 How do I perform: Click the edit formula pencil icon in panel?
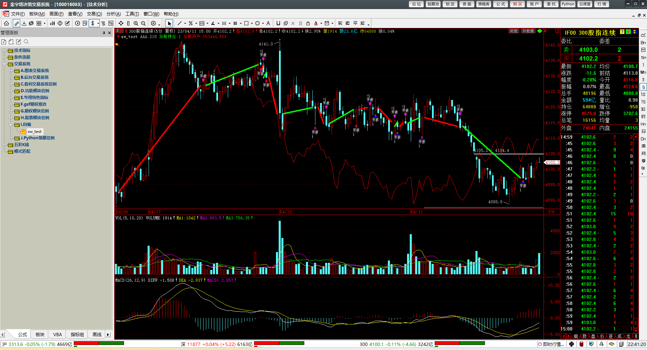click(19, 42)
